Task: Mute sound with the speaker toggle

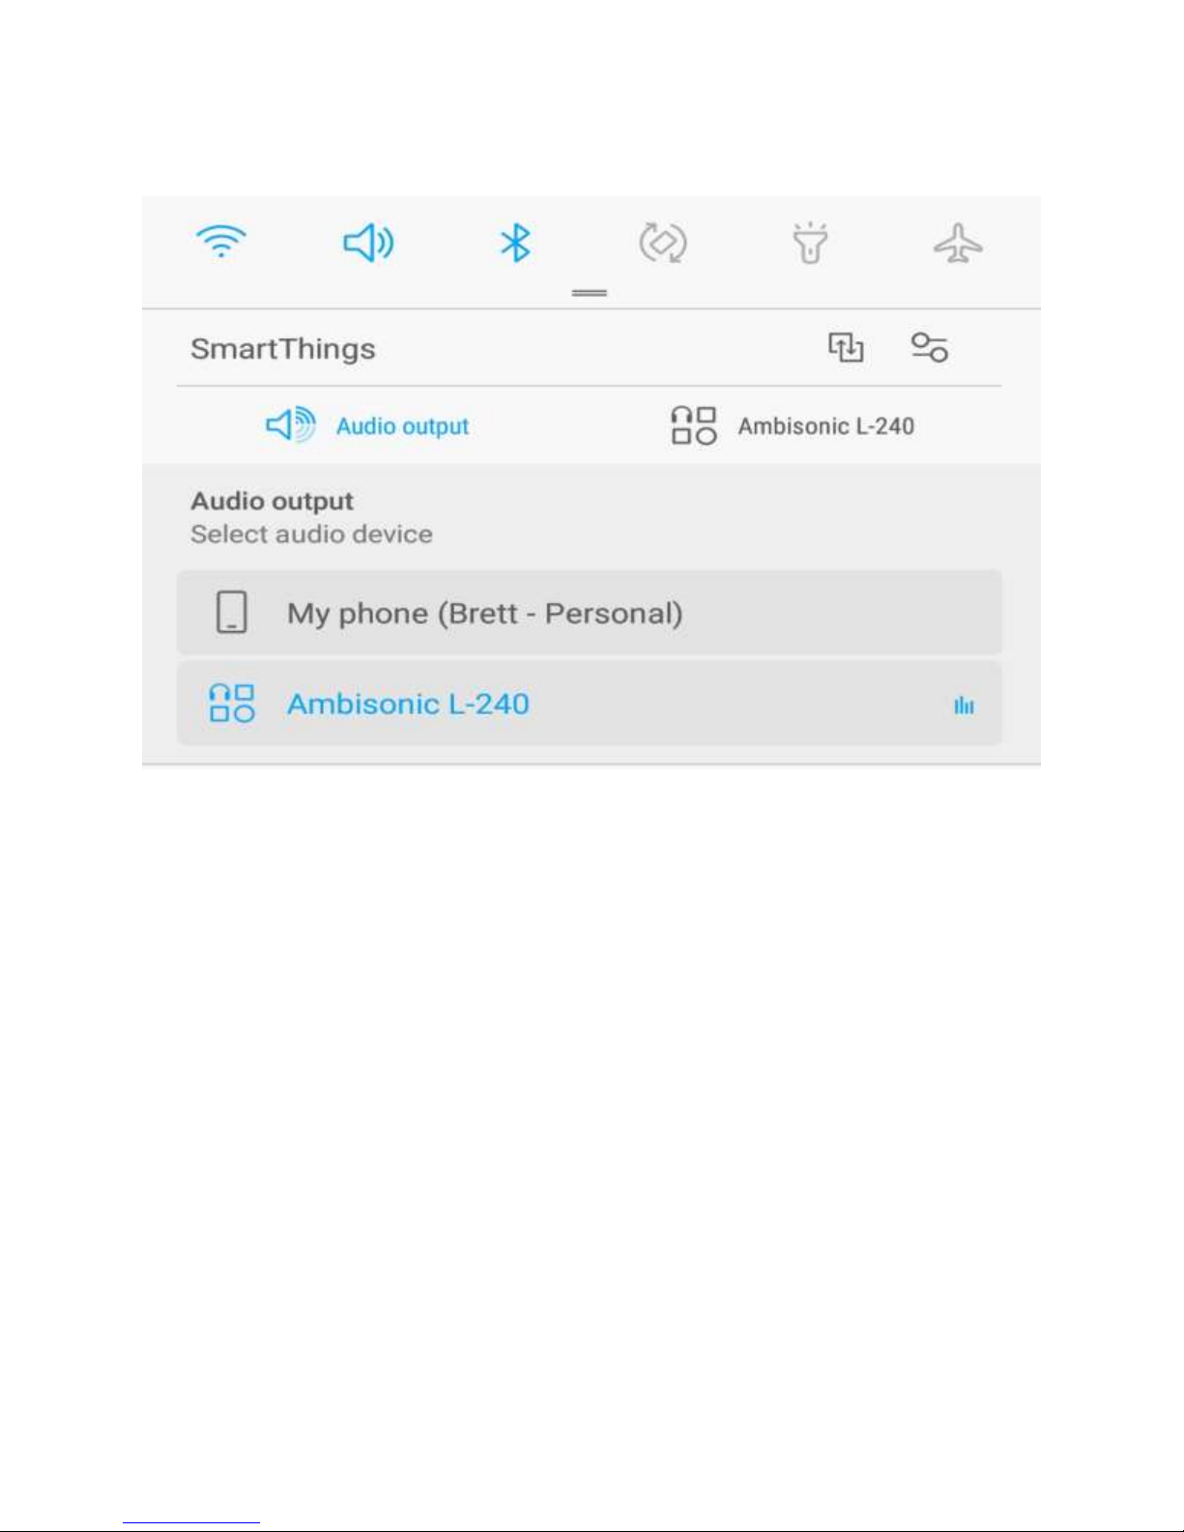Action: (368, 243)
